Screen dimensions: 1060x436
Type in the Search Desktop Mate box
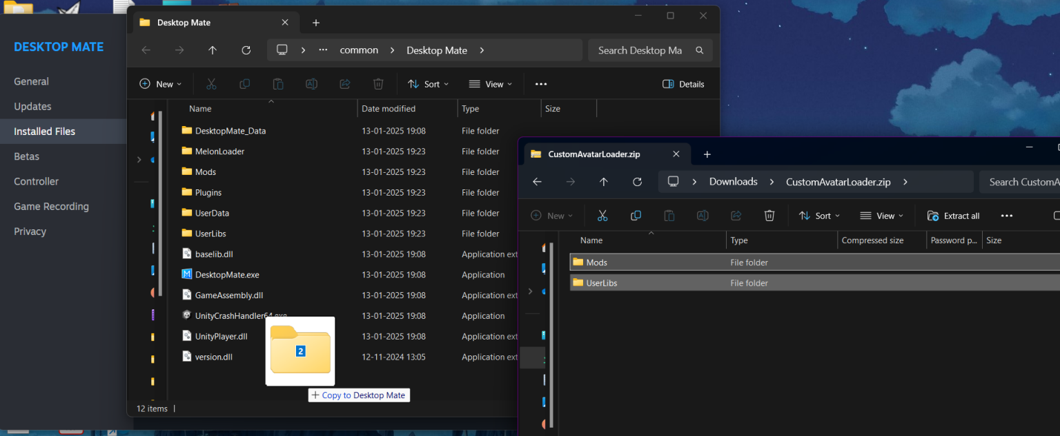coord(641,50)
